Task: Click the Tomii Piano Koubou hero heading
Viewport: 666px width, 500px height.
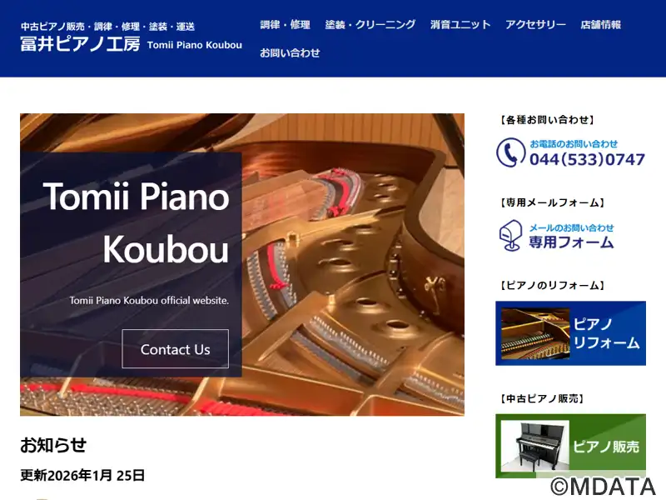Action: [x=136, y=222]
